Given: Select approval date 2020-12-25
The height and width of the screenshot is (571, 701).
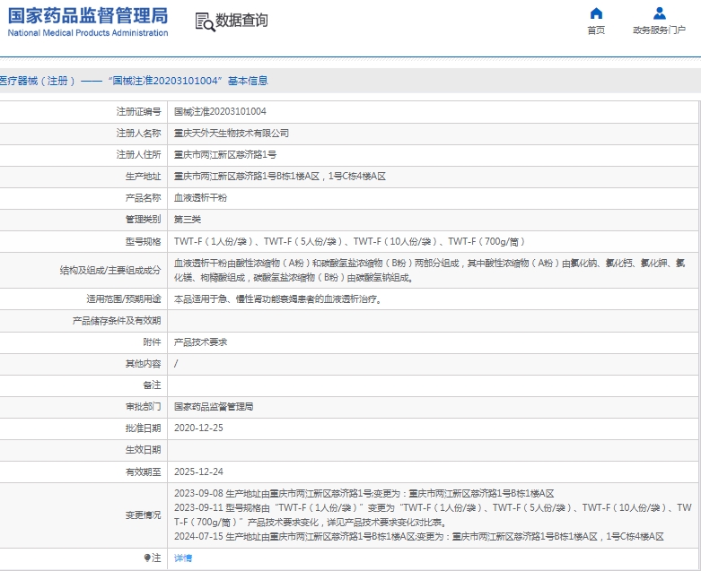Looking at the screenshot, I should click(x=198, y=428).
